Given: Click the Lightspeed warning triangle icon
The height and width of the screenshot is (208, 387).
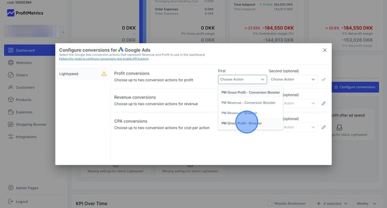Looking at the screenshot, I should click(104, 74).
